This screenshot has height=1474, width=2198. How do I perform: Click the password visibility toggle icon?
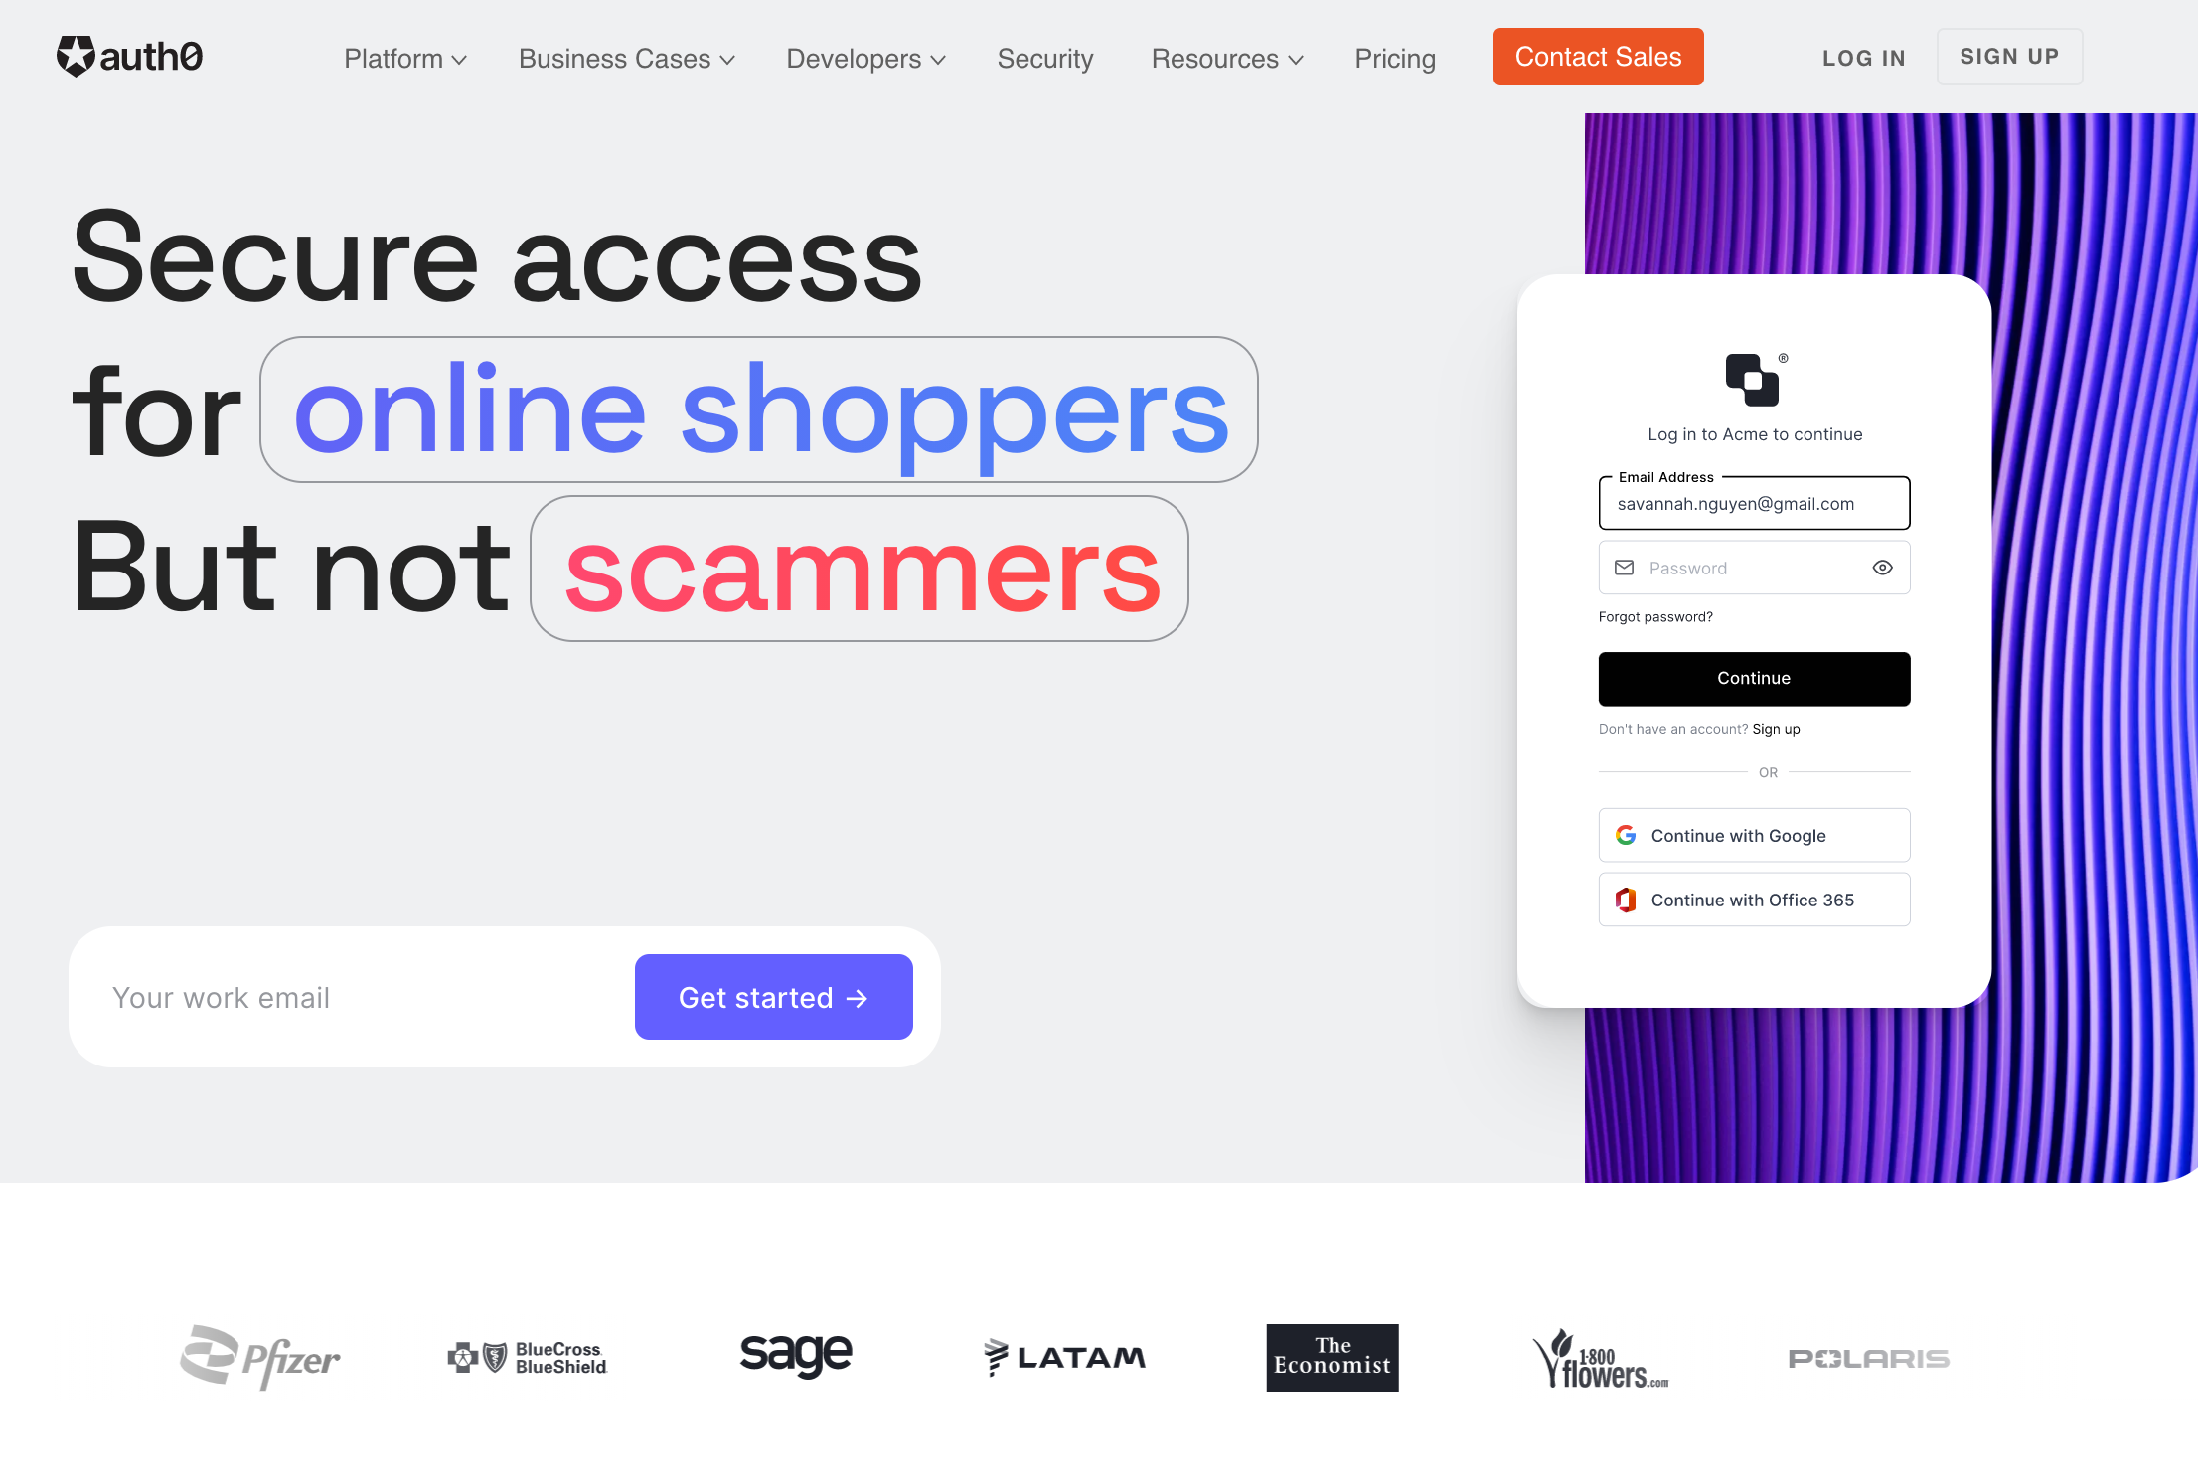pos(1882,568)
